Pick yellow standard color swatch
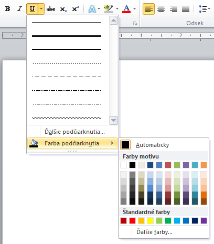This screenshot has width=214, height=244. [x=150, y=220]
